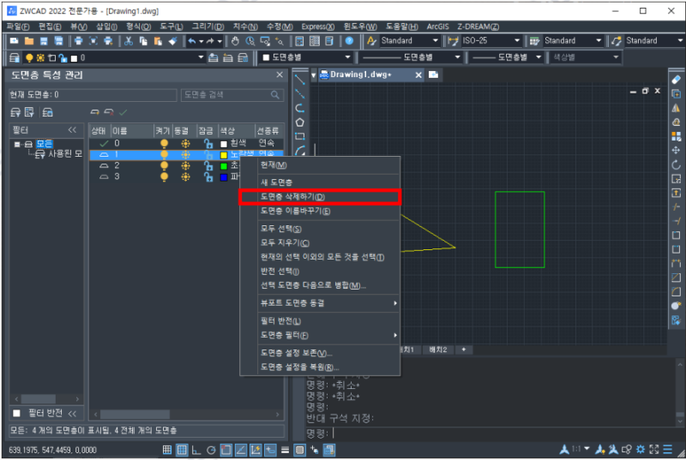686x460 pixels.
Task: Select the Erase tool in modify toolbar
Action: point(676,80)
